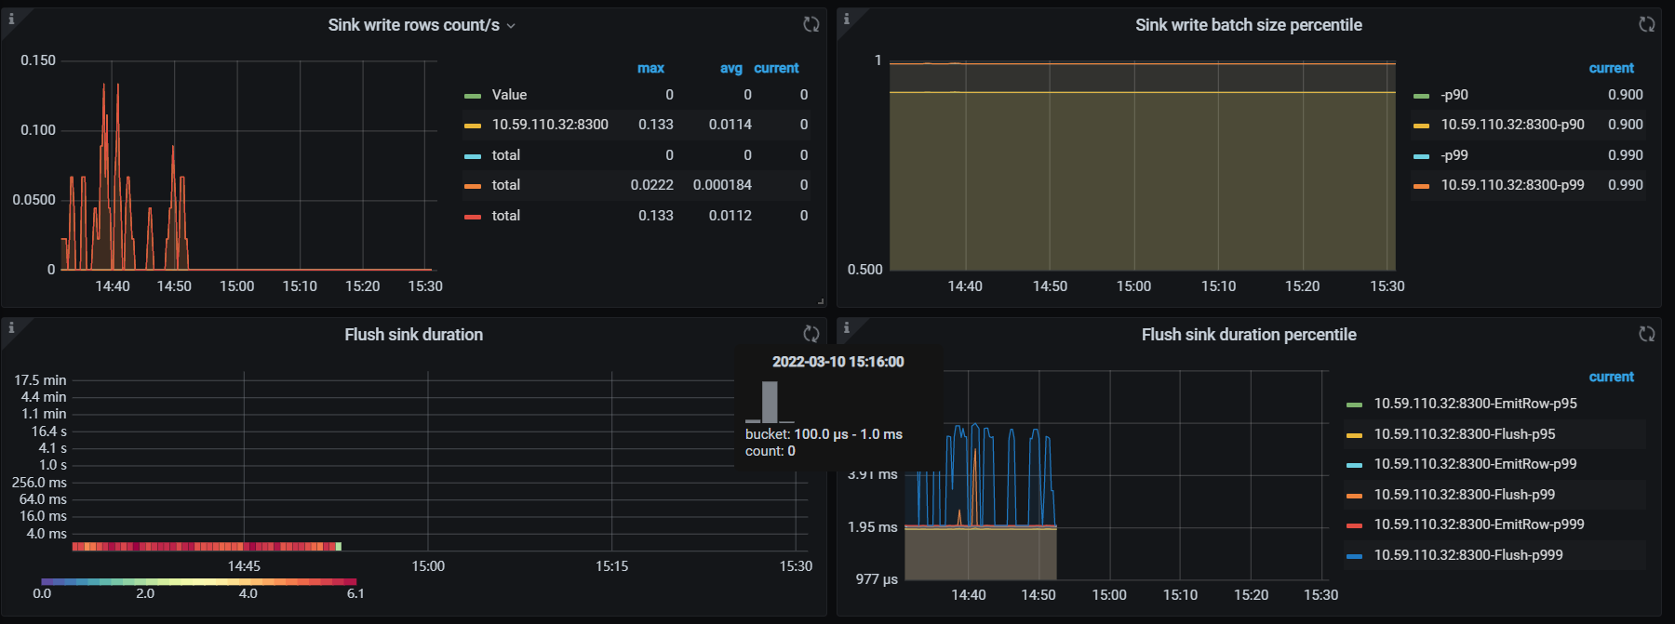
Task: Open the Flush sink duration percentile title menu
Action: pyautogui.click(x=1248, y=335)
